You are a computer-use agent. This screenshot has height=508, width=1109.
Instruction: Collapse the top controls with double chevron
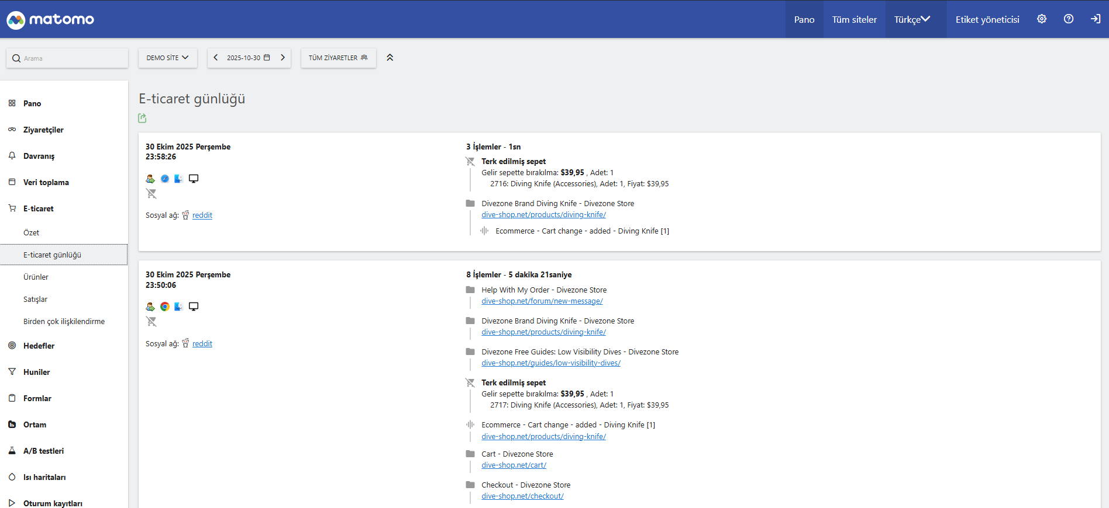[390, 58]
